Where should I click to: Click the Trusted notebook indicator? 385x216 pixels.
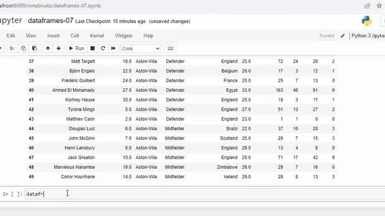tap(327, 36)
